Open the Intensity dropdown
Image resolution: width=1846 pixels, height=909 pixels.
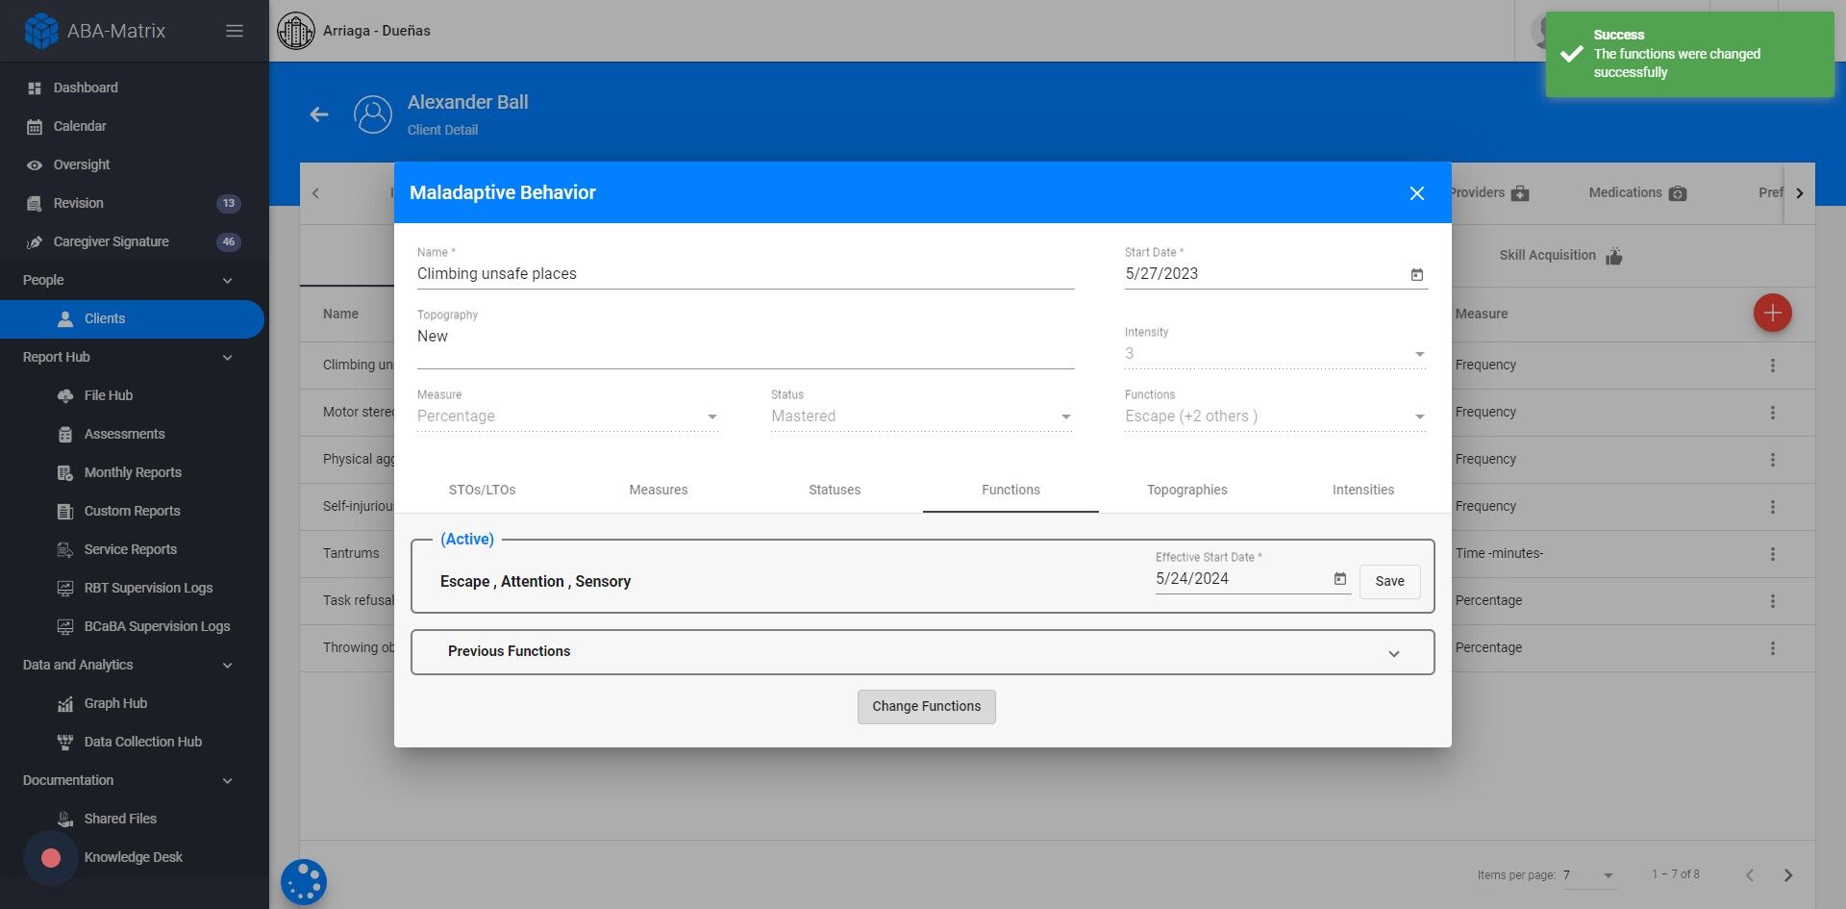1276,354
